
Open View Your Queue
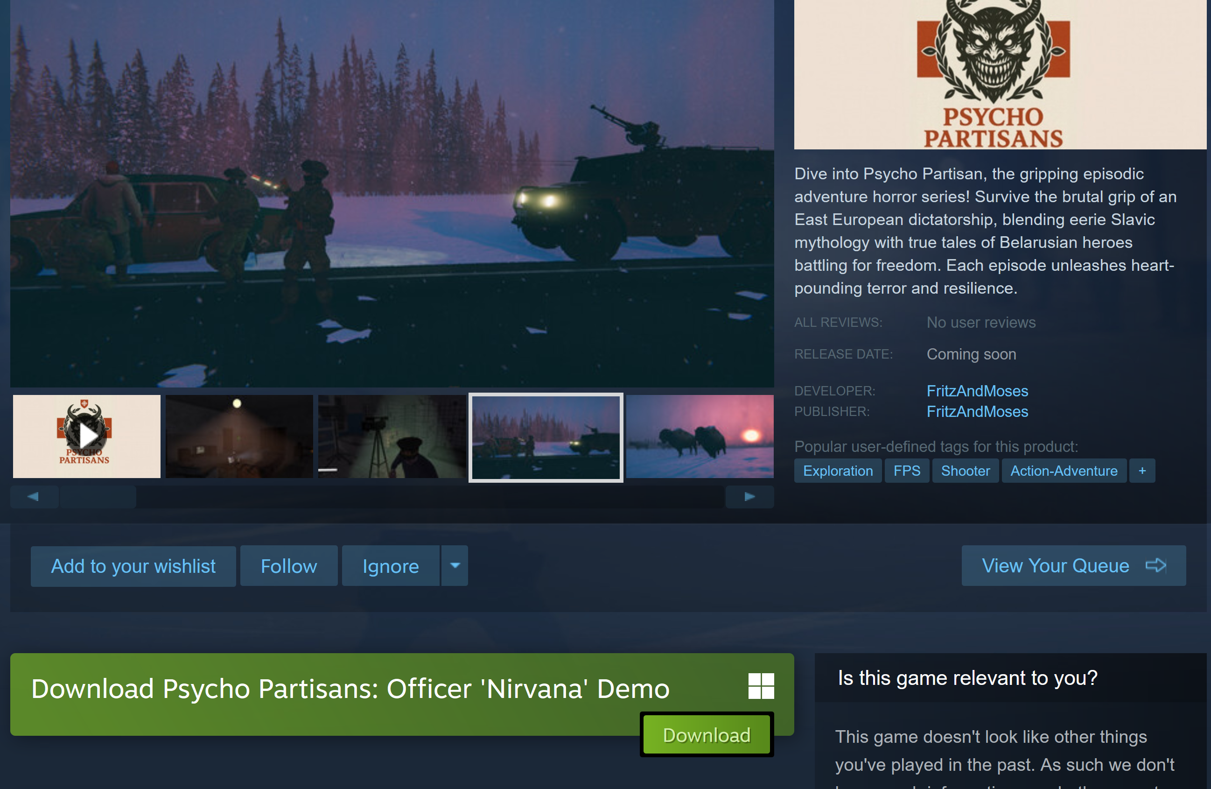(x=1073, y=565)
